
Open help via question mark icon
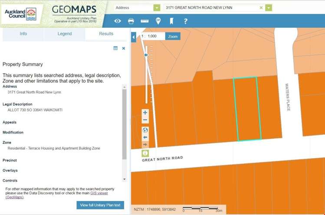185,21
